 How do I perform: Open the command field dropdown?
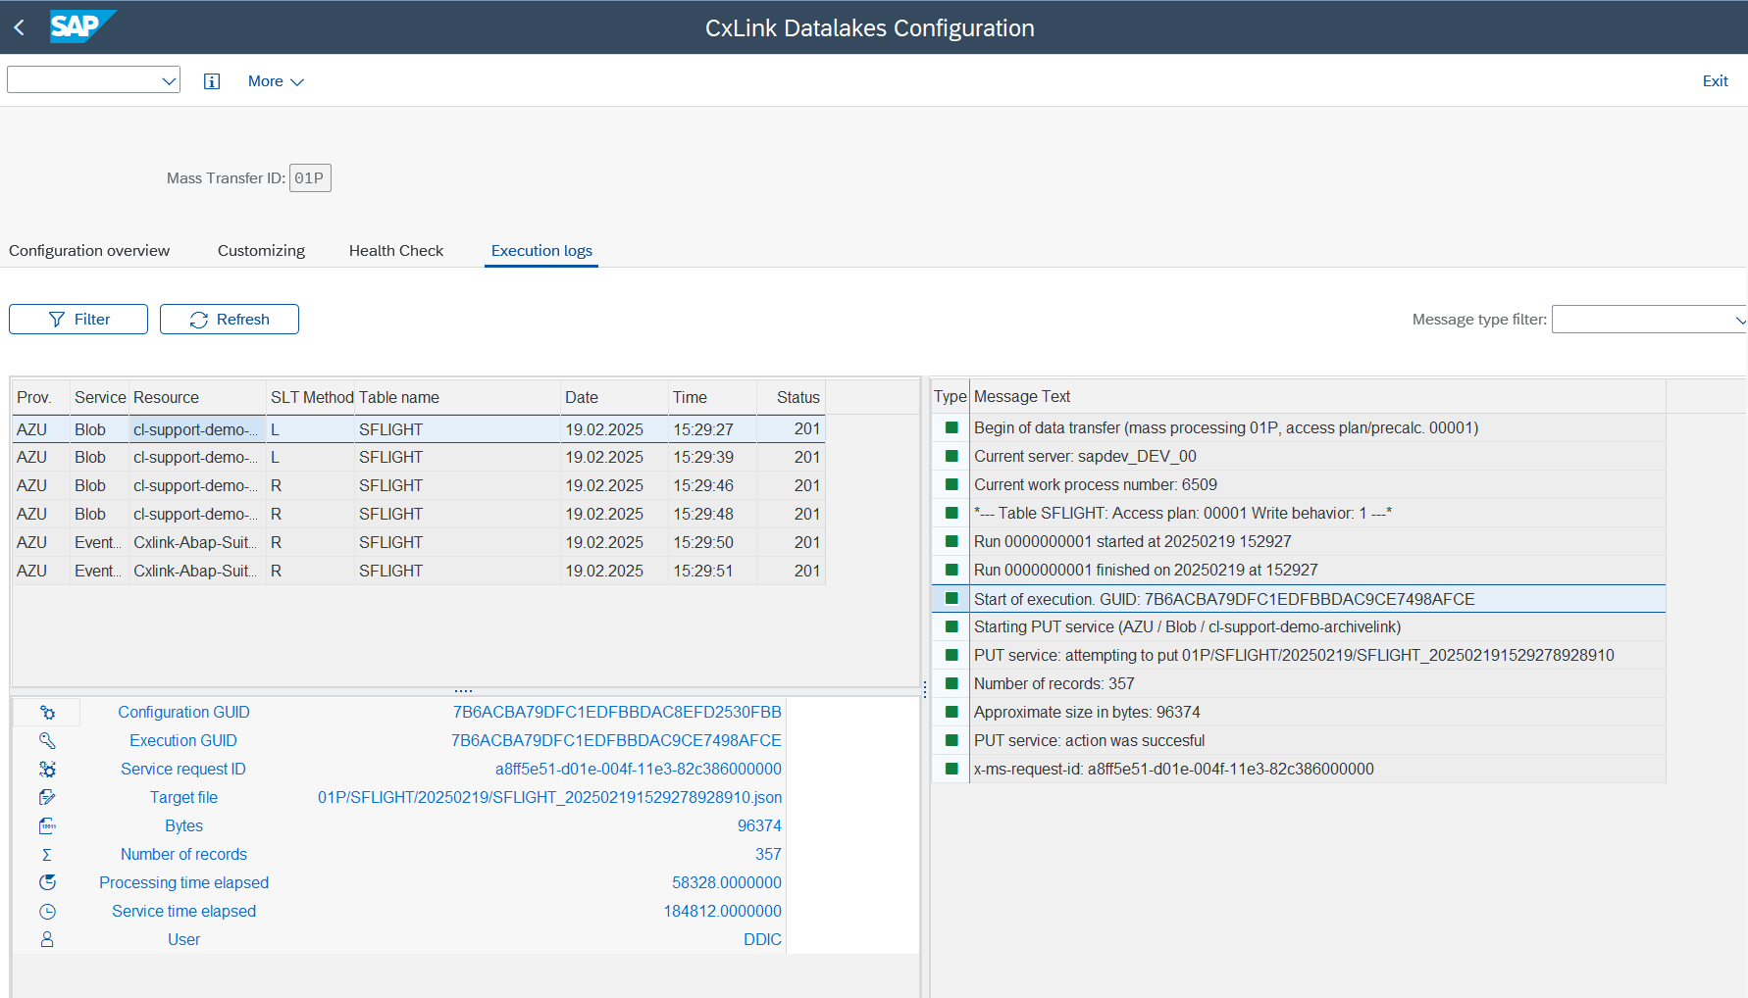tap(169, 80)
